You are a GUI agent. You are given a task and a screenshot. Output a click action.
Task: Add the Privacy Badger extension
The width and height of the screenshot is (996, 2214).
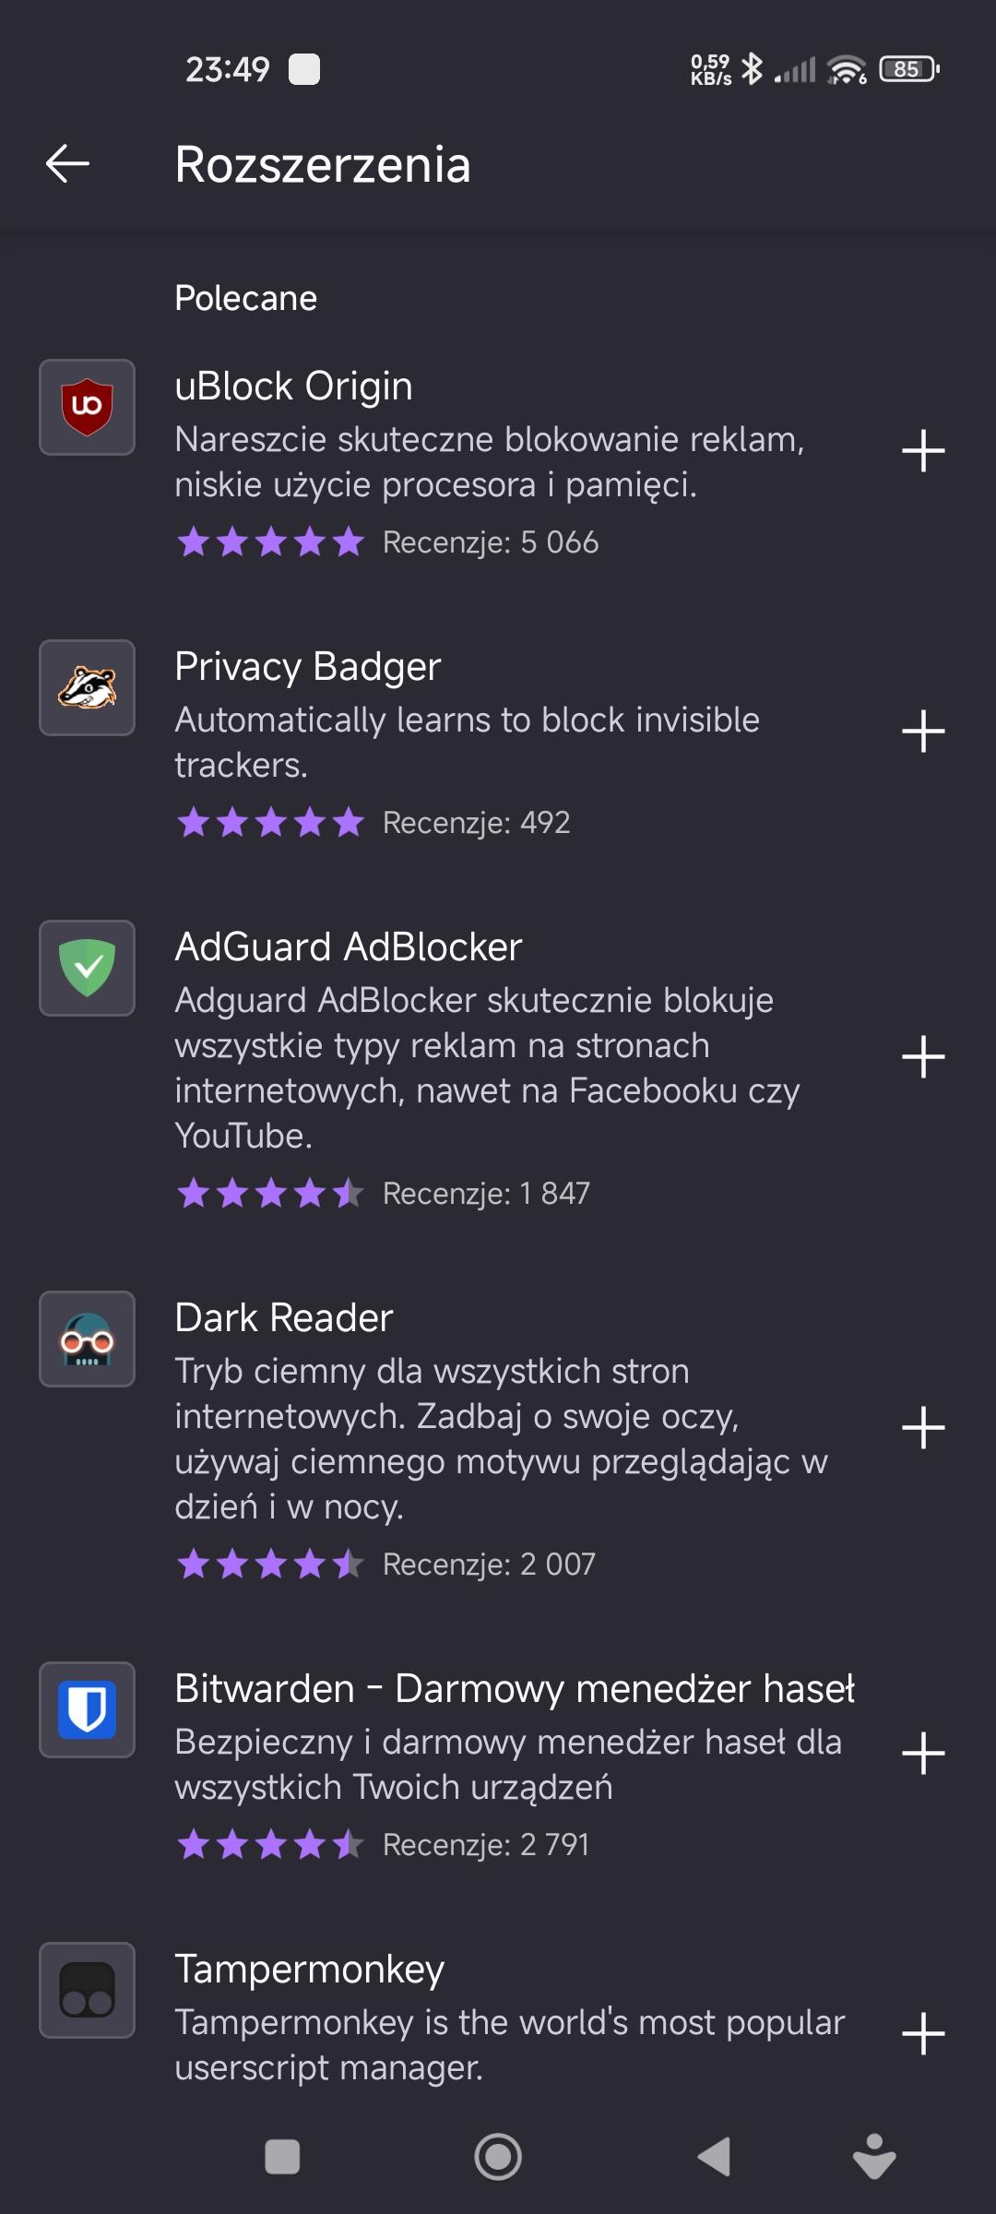pyautogui.click(x=922, y=732)
